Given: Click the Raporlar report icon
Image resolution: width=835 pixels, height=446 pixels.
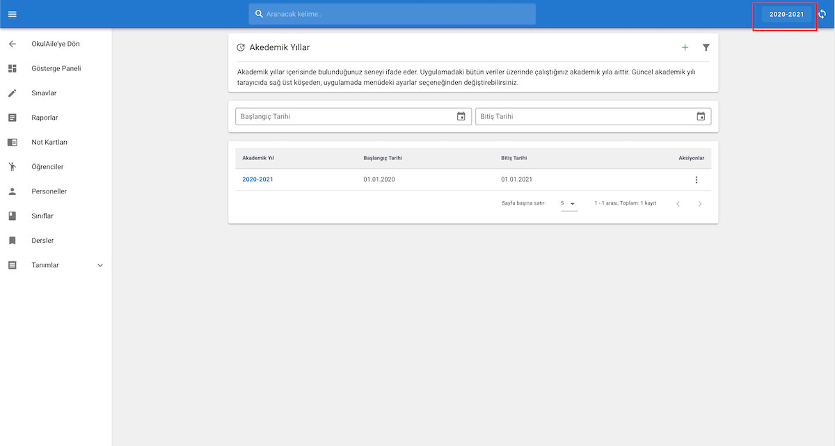Looking at the screenshot, I should (12, 118).
